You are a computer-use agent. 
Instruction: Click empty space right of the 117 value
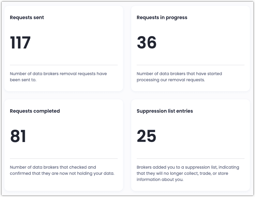(78, 43)
